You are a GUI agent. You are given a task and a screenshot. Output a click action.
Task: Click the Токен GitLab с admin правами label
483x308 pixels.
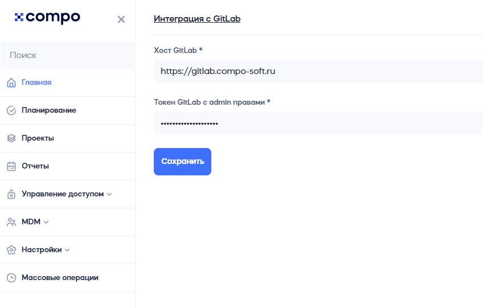(212, 102)
